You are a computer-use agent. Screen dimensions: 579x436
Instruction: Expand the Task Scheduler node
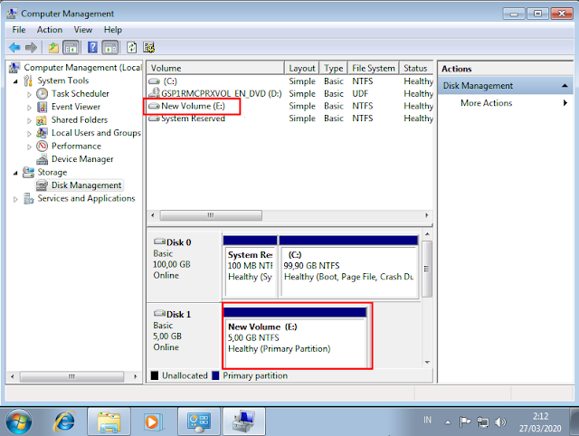click(x=29, y=94)
